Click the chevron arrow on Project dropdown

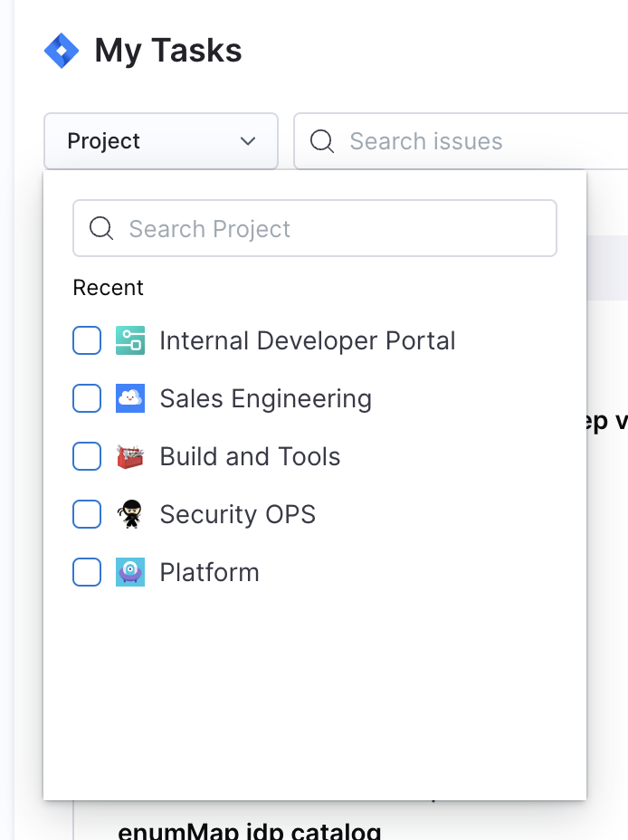click(x=247, y=141)
